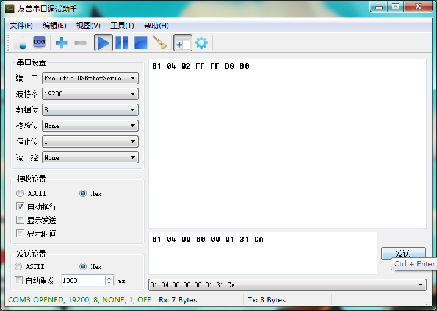Click the 发送 send button
The height and width of the screenshot is (311, 437).
point(403,254)
